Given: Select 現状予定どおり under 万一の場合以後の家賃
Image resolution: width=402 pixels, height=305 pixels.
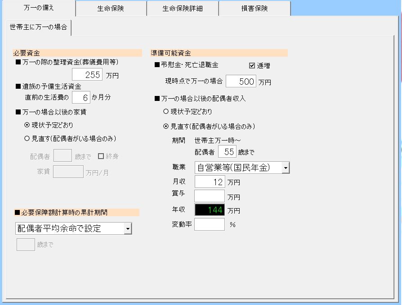Looking at the screenshot, I should 27,125.
